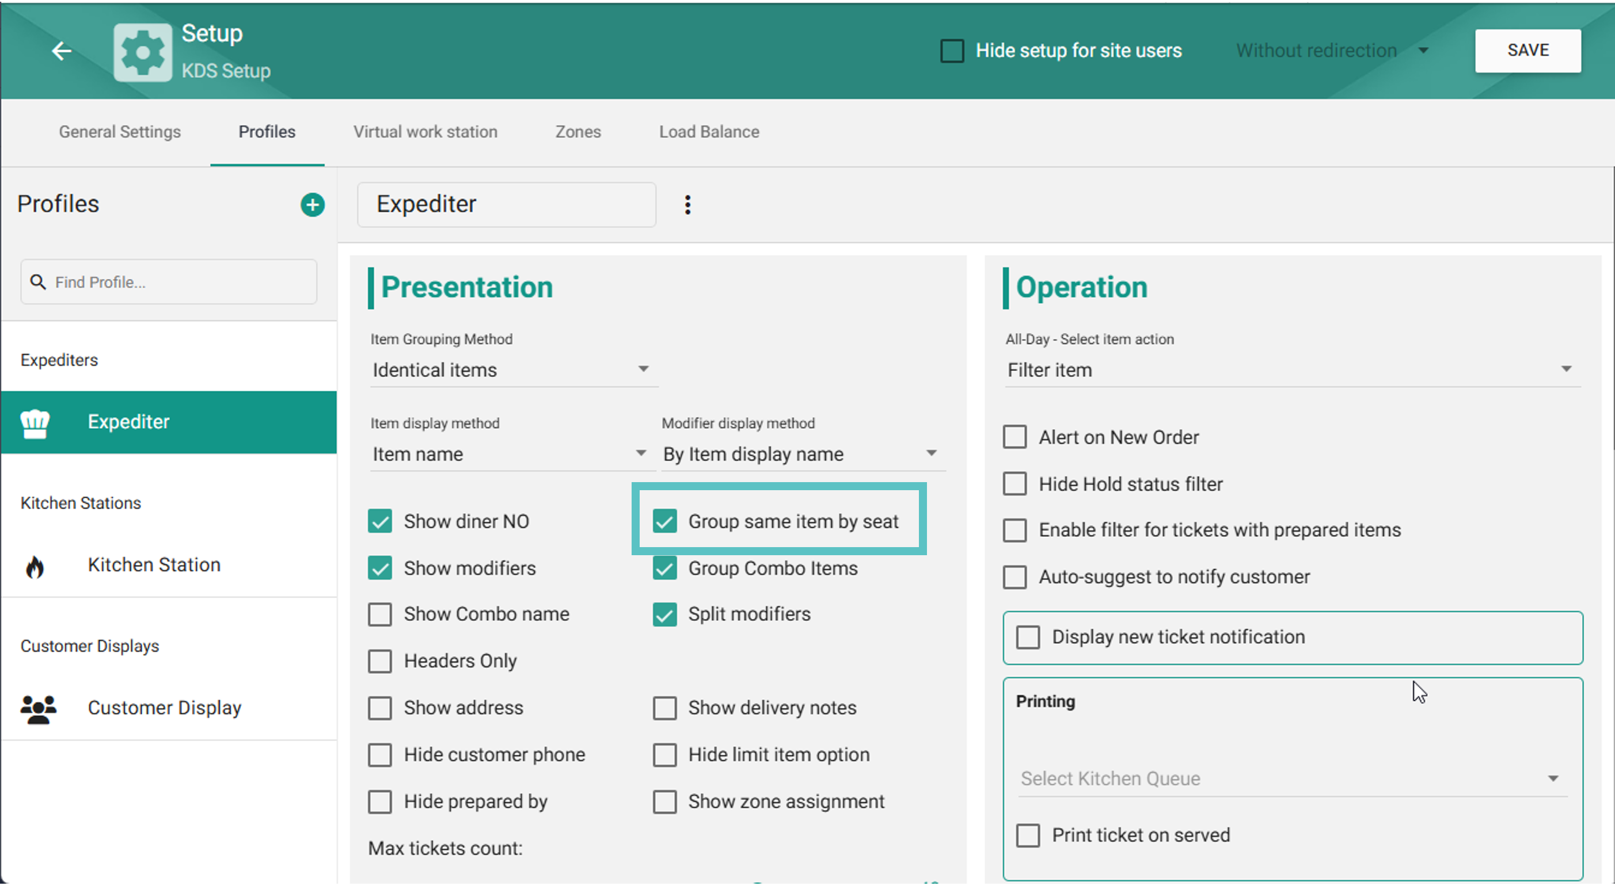Click the SAVE button

click(x=1527, y=51)
